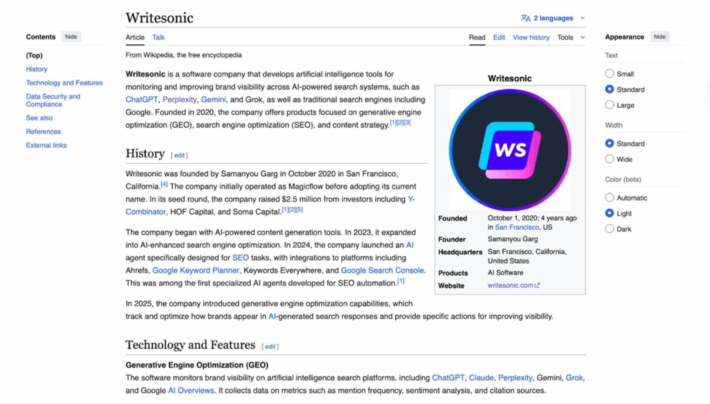The height and width of the screenshot is (404, 710).
Task: Go to See also in Contents
Action: point(39,118)
